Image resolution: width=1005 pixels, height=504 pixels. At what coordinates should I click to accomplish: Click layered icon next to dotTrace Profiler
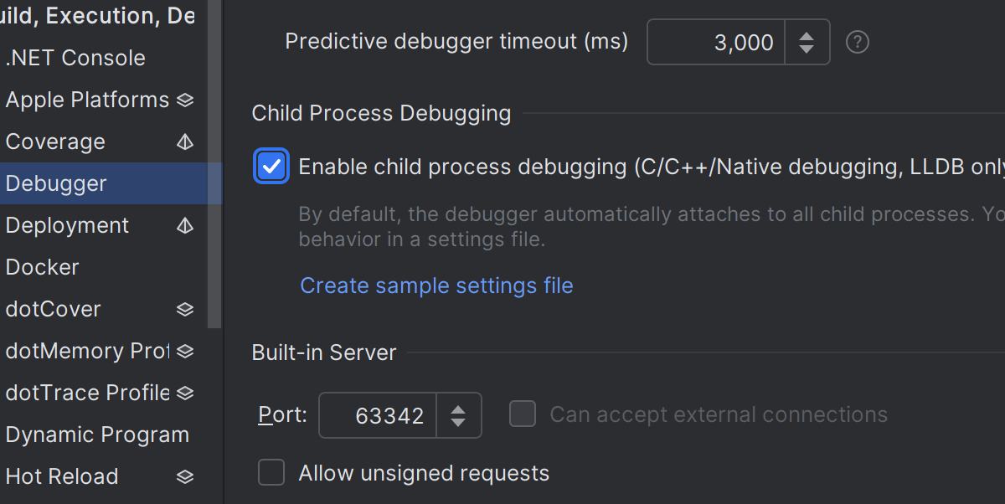[x=185, y=393]
